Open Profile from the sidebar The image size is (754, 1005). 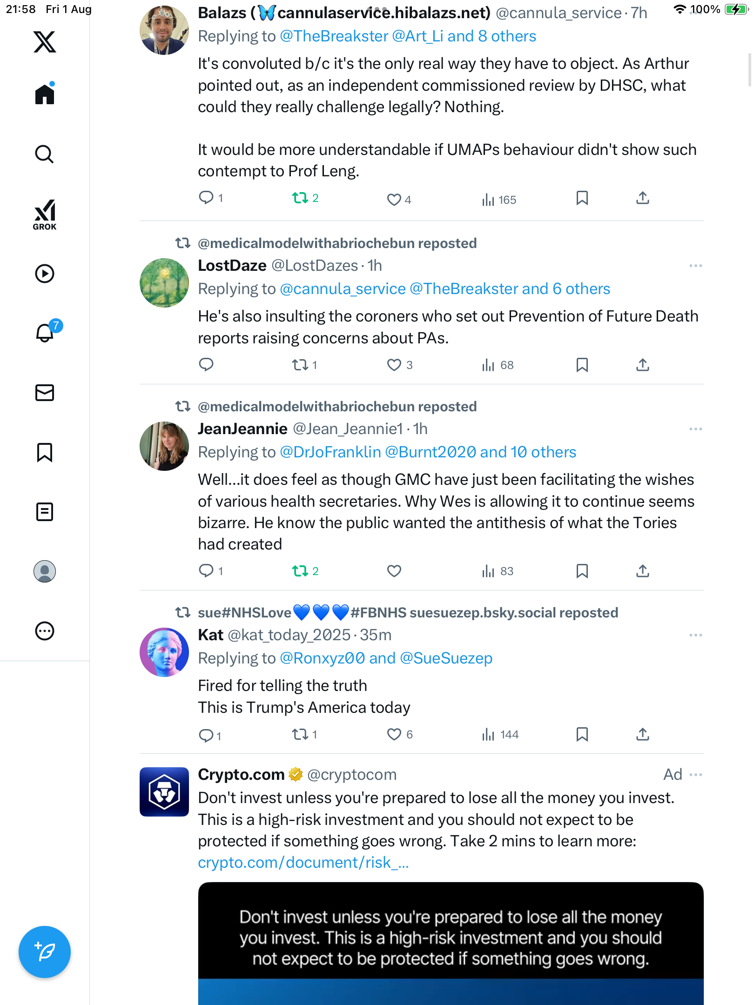pyautogui.click(x=45, y=571)
